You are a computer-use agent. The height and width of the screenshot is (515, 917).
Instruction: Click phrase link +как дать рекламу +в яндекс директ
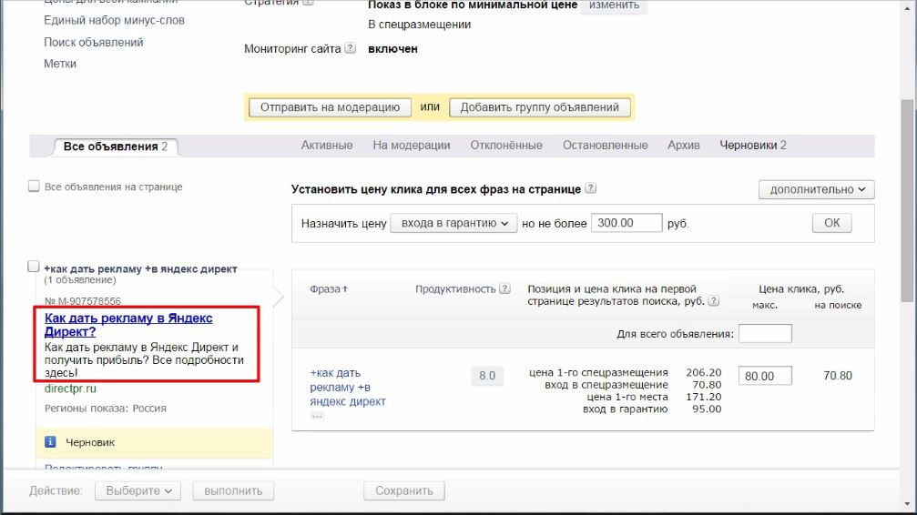[348, 387]
